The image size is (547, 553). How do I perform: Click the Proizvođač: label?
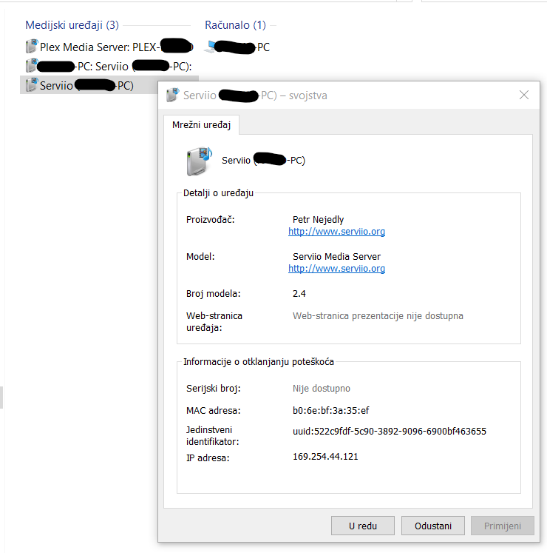pyautogui.click(x=210, y=219)
